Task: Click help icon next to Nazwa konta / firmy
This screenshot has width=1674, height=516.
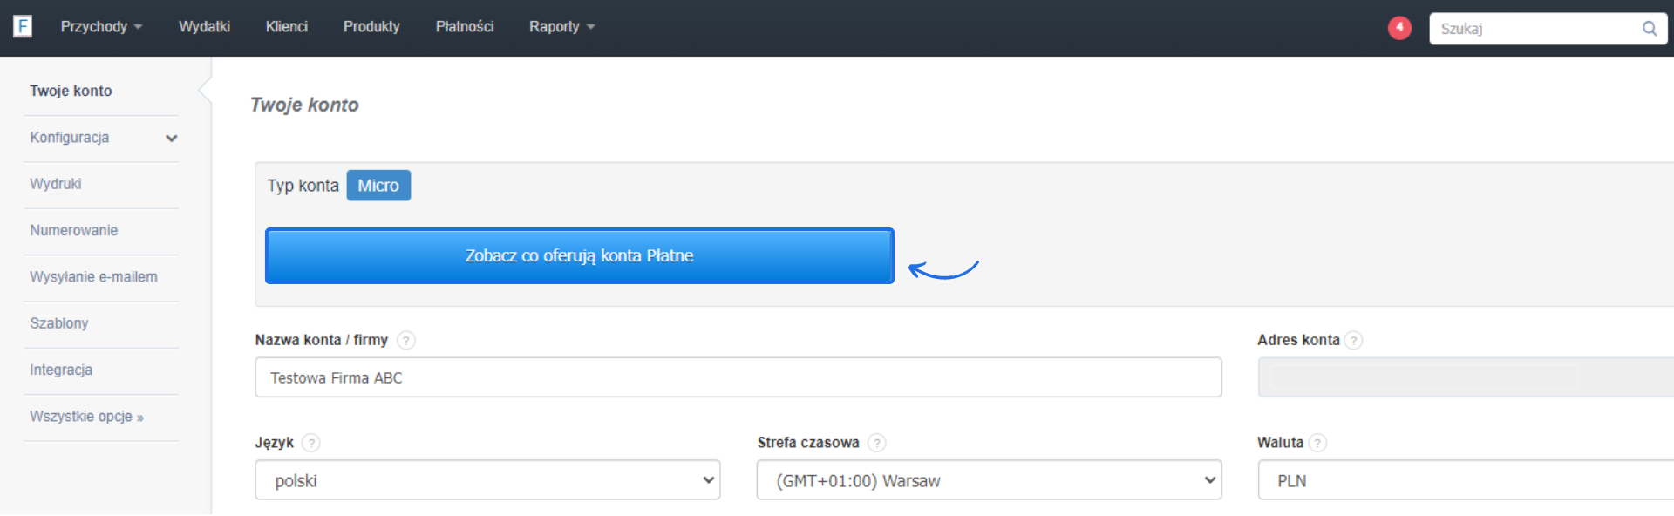Action: (x=406, y=341)
